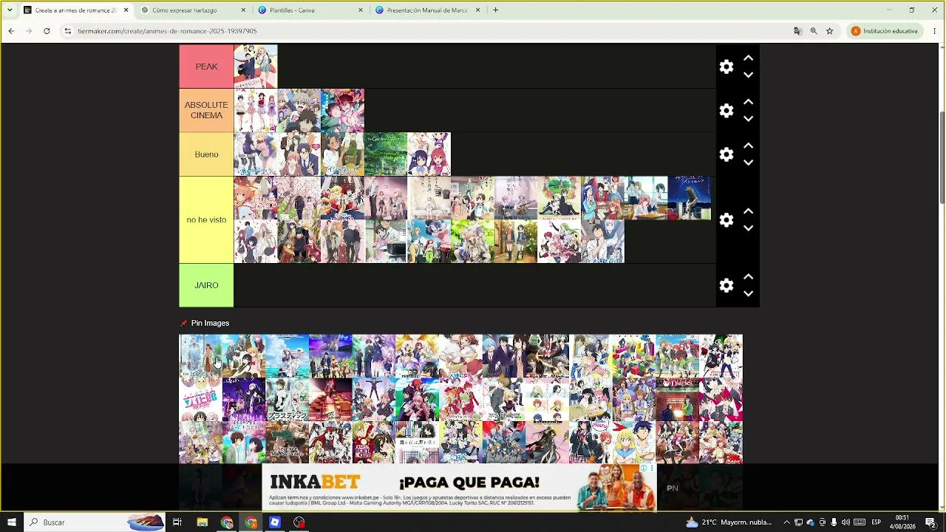Open the volume control in system tray
This screenshot has width=946, height=532.
click(x=845, y=522)
